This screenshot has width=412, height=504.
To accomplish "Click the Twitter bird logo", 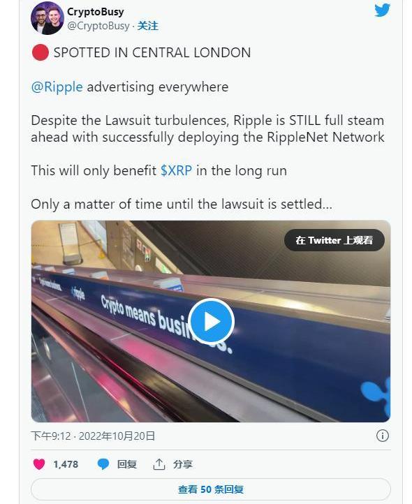I will [382, 10].
